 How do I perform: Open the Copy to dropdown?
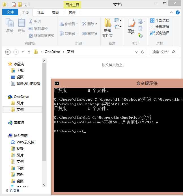(69, 33)
